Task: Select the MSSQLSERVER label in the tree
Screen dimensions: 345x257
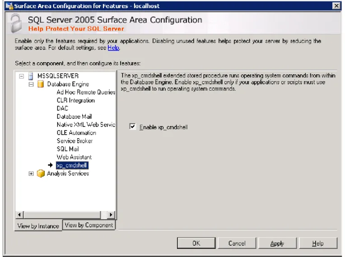Action: [58, 76]
